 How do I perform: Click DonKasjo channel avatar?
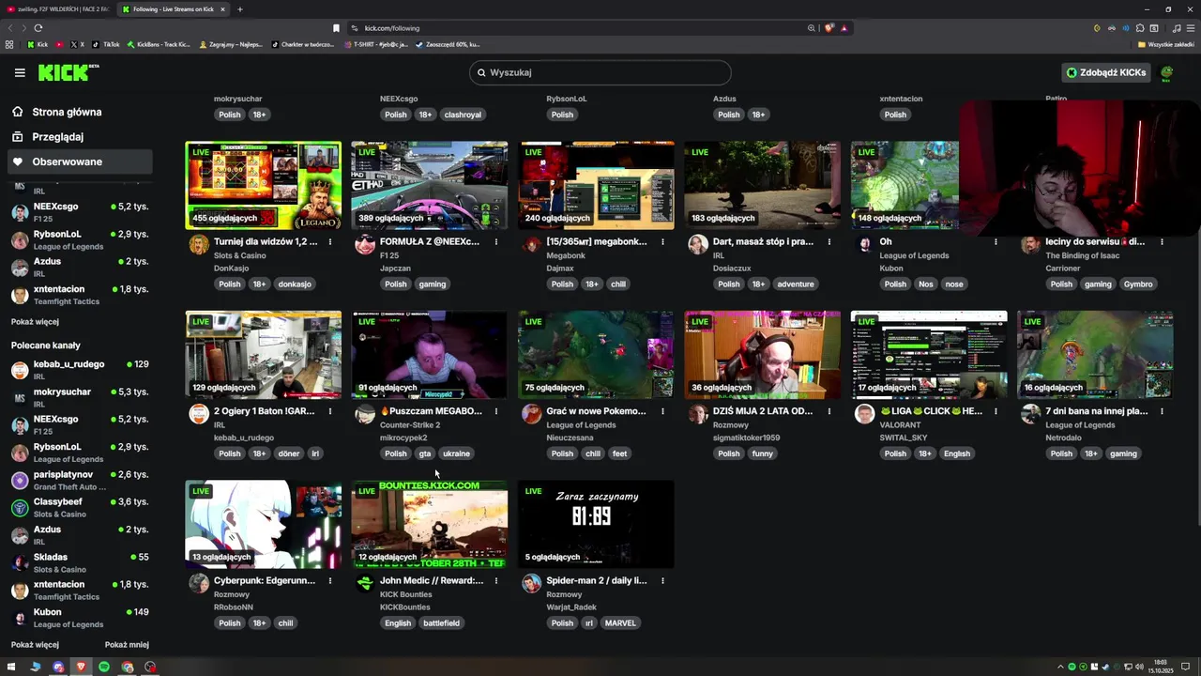coord(199,245)
